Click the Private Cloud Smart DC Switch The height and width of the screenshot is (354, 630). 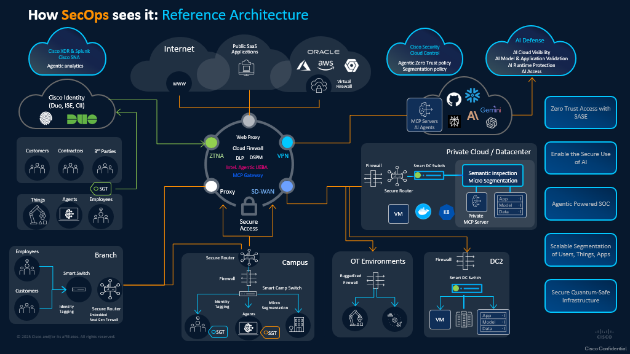pyautogui.click(x=429, y=175)
